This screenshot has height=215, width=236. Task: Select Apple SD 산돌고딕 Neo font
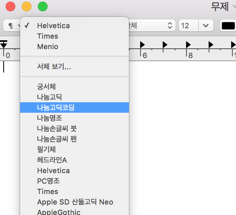(75, 202)
